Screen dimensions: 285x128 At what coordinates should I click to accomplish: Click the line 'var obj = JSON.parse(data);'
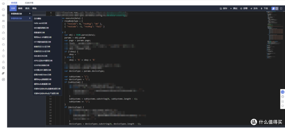(x=80, y=35)
